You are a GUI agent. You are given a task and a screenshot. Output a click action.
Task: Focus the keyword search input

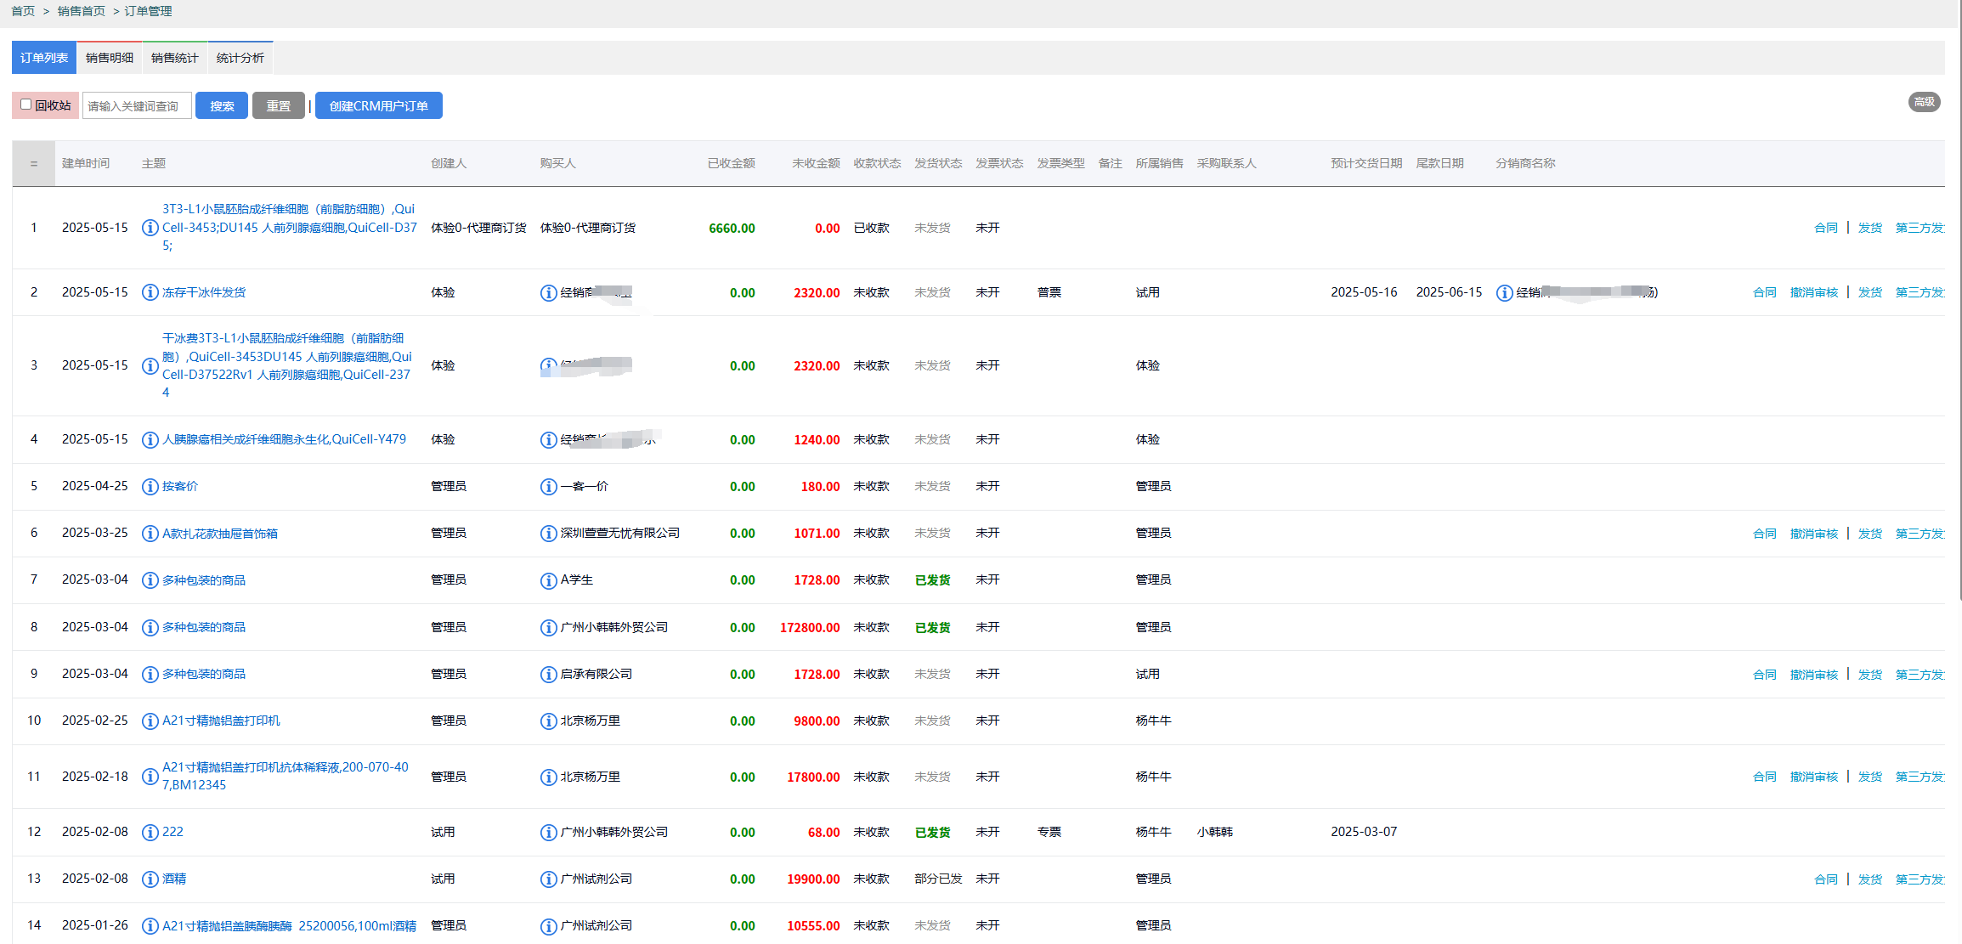[137, 105]
